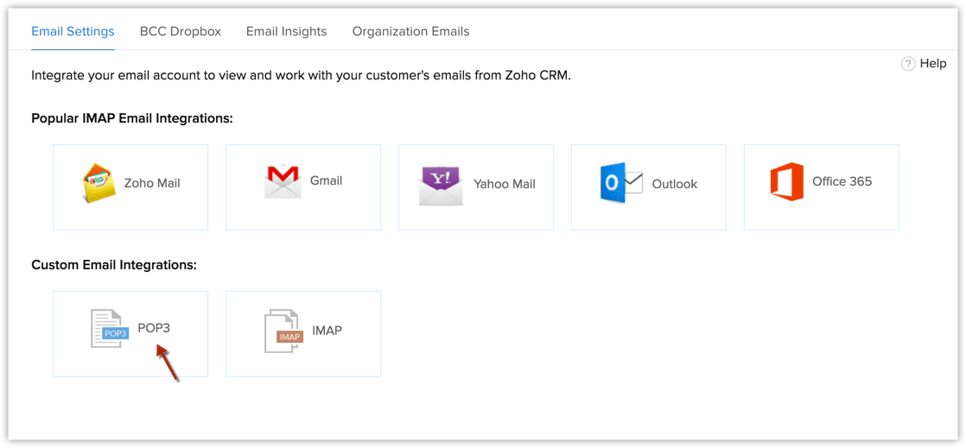Choose the IMAP custom integration label

coord(327,330)
